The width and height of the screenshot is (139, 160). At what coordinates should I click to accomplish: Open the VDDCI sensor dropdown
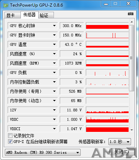coord(33,129)
